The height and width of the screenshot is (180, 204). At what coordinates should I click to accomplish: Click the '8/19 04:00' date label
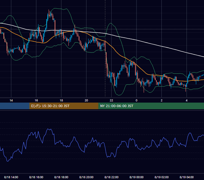(187, 177)
